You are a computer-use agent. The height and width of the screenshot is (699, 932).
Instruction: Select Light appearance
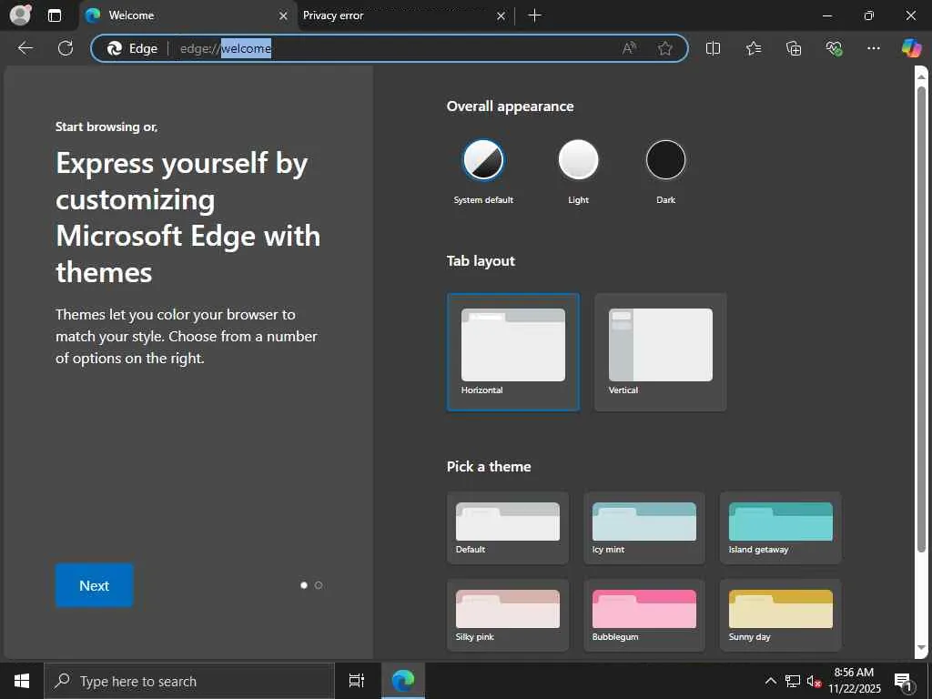point(578,160)
